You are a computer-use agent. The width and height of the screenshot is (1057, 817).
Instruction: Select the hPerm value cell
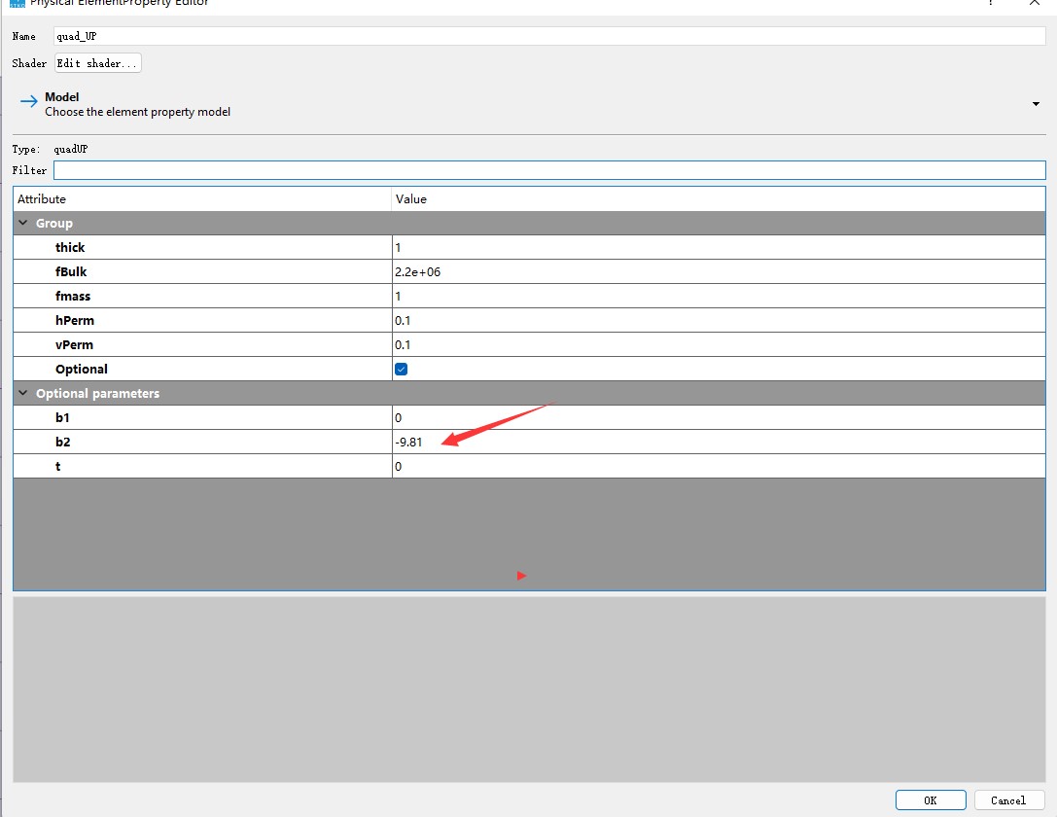pyautogui.click(x=719, y=320)
